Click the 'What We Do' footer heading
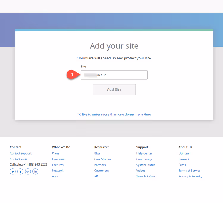The height and width of the screenshot is (203, 223). tap(61, 147)
